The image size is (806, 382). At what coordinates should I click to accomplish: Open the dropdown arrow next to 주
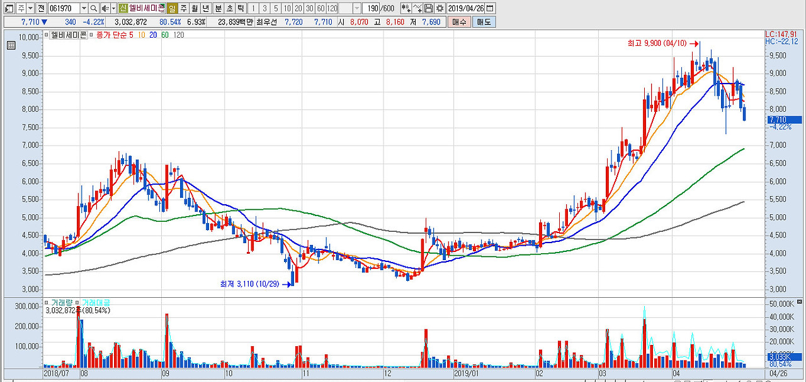click(x=30, y=9)
